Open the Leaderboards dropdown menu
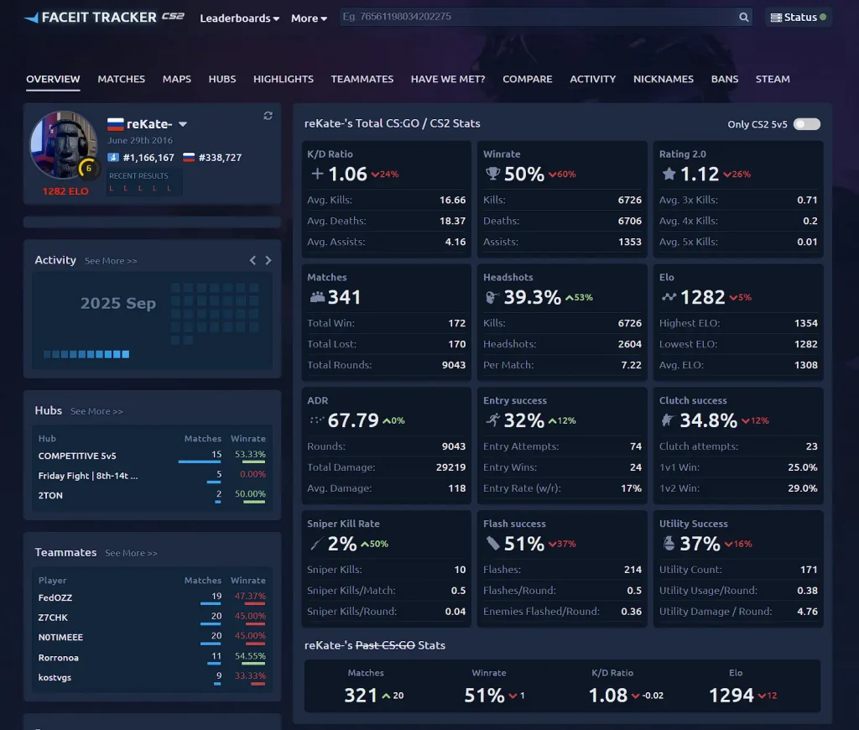 coord(239,18)
